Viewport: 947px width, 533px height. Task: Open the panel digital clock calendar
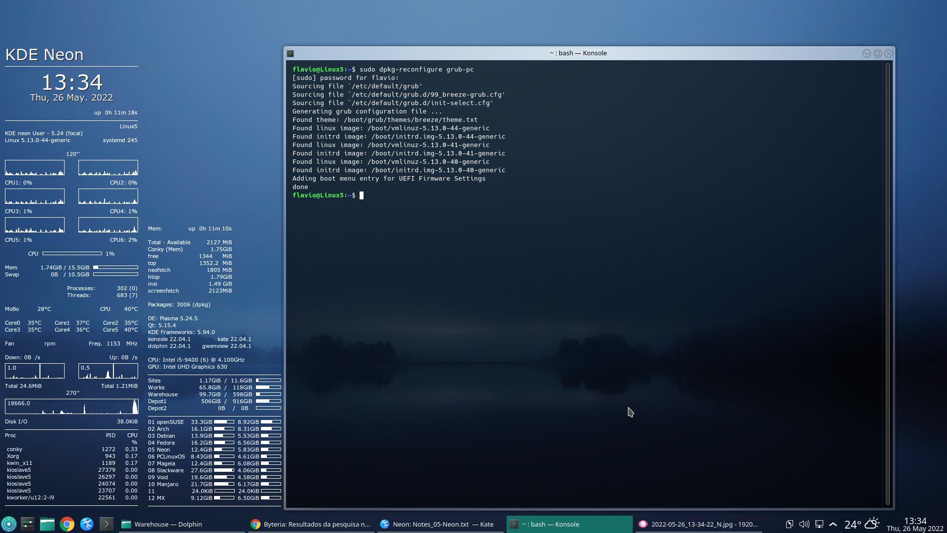click(915, 524)
